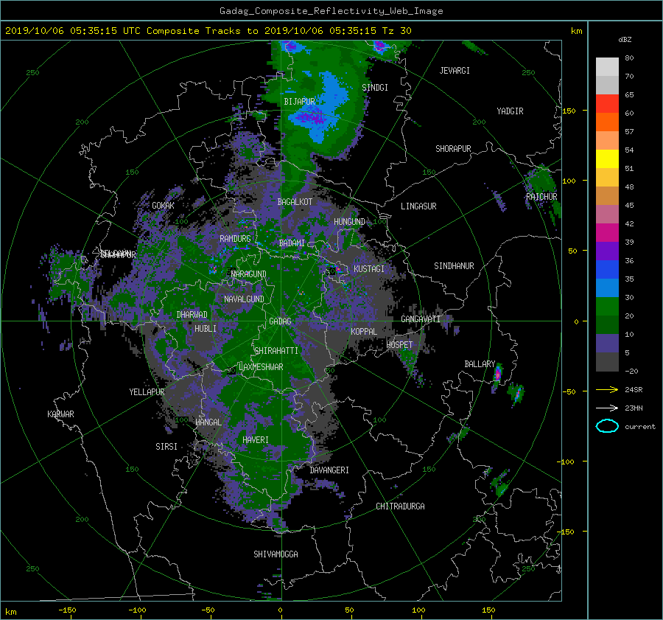This screenshot has width=663, height=620.
Task: Click the HUBLI label
Action: (x=205, y=329)
